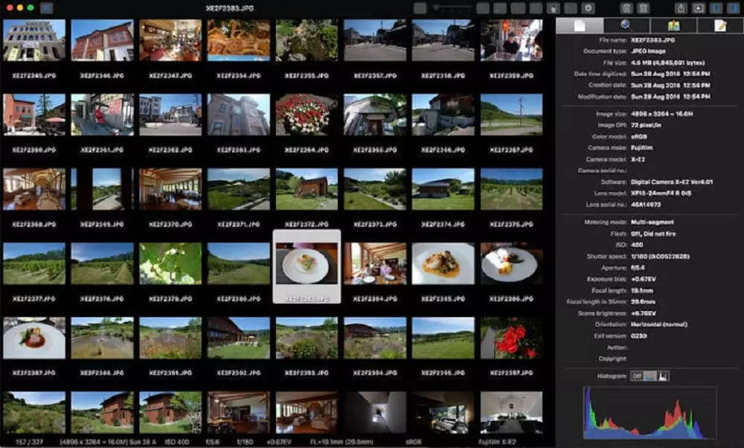This screenshot has height=448, width=744.
Task: Click the Color model value sRGB
Action: coord(640,136)
